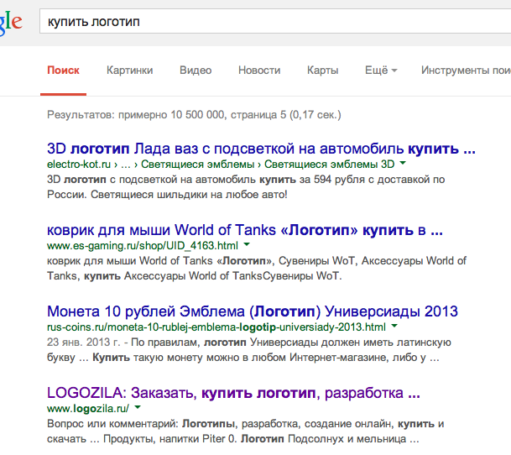511x455 pixels.
Task: Open Инструменты поиска search tools
Action: point(465,71)
